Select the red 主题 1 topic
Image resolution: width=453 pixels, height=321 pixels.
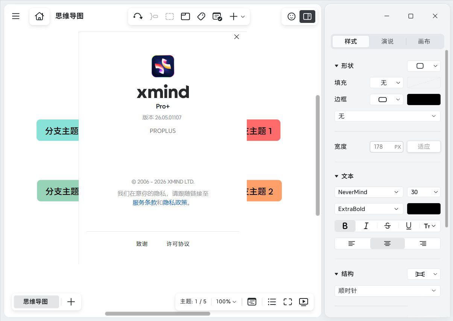point(263,130)
